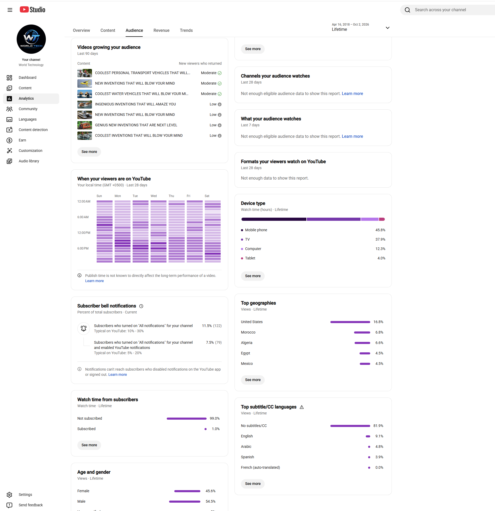Learn more in What your audience watches

click(352, 136)
